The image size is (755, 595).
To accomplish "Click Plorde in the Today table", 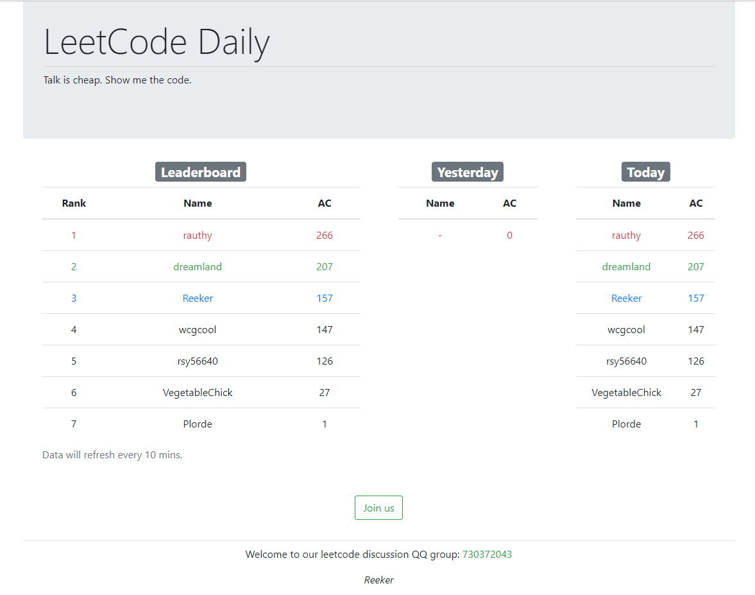I will click(626, 424).
